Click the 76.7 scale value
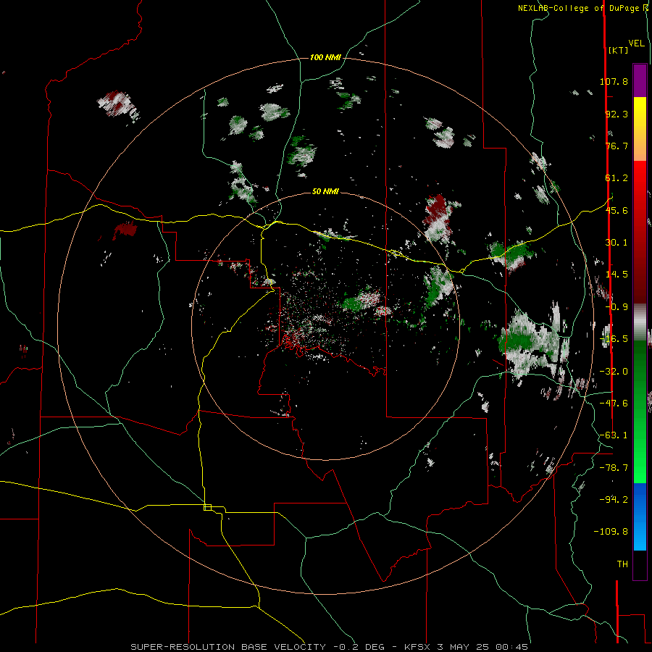 (617, 146)
